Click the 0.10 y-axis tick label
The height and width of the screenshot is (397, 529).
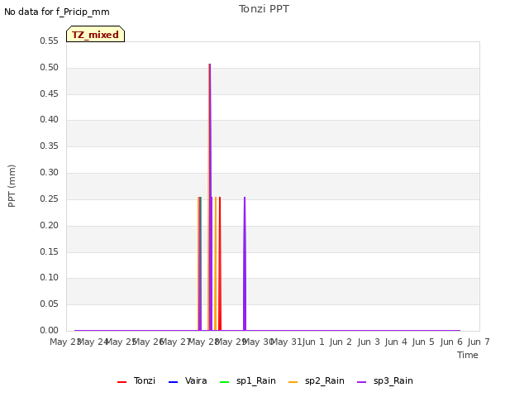click(x=50, y=278)
